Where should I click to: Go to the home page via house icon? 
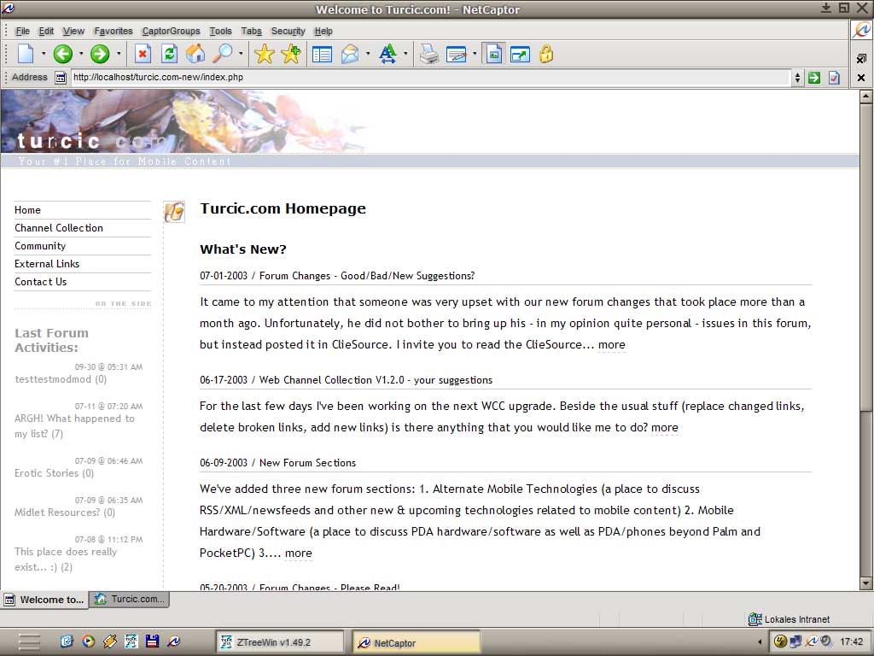(195, 54)
